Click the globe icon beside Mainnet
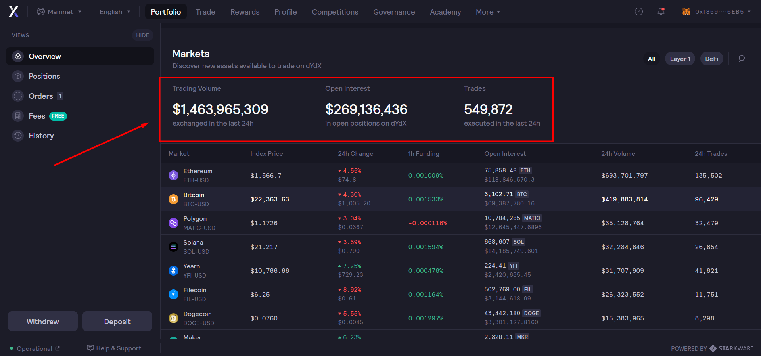 (x=40, y=12)
